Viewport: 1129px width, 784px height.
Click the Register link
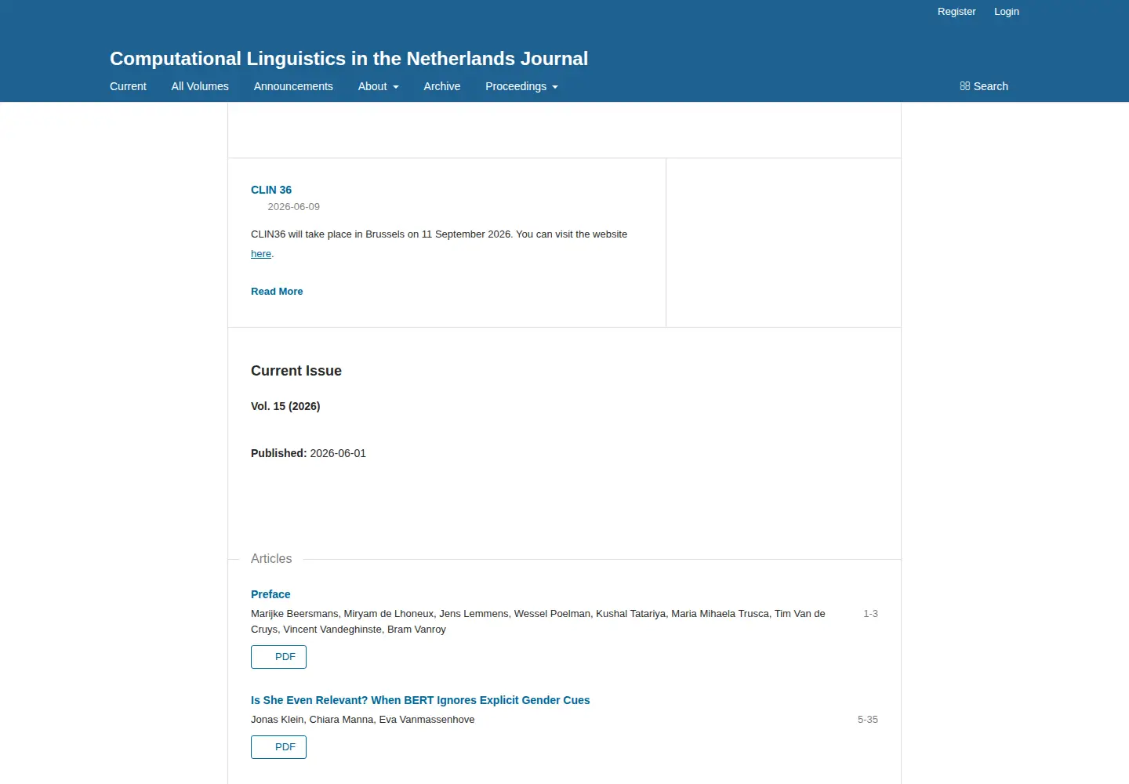pos(957,12)
